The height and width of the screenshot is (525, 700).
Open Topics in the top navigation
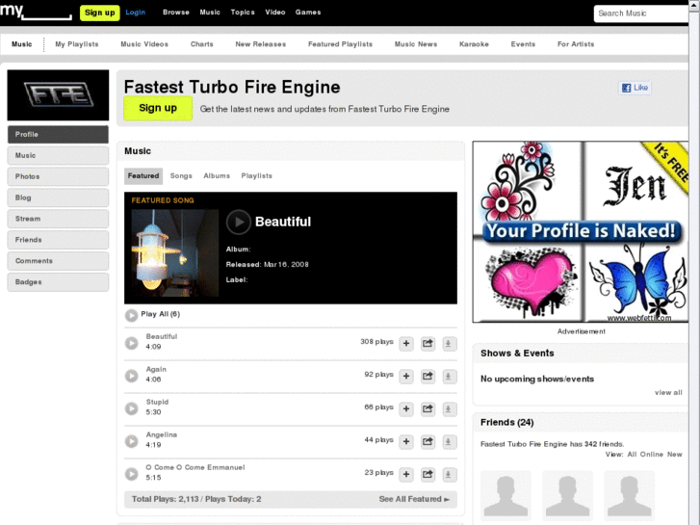coord(243,13)
